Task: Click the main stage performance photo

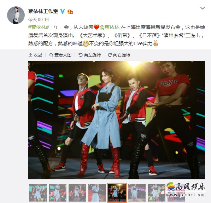Action: [x=117, y=120]
